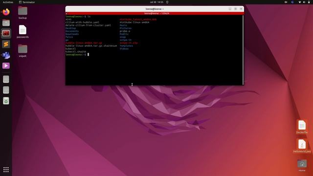Select the backup folder on desktop
The width and height of the screenshot is (313, 176).
click(22, 13)
